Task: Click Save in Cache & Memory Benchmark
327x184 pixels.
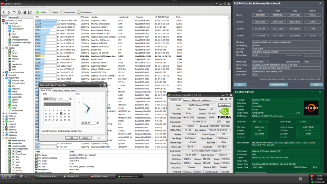Action: tap(240, 85)
